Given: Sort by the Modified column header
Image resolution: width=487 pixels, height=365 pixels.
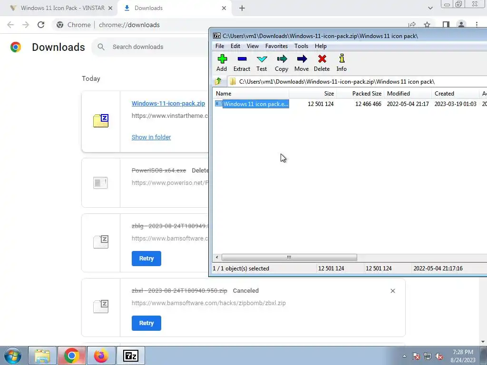Looking at the screenshot, I should click(x=408, y=94).
